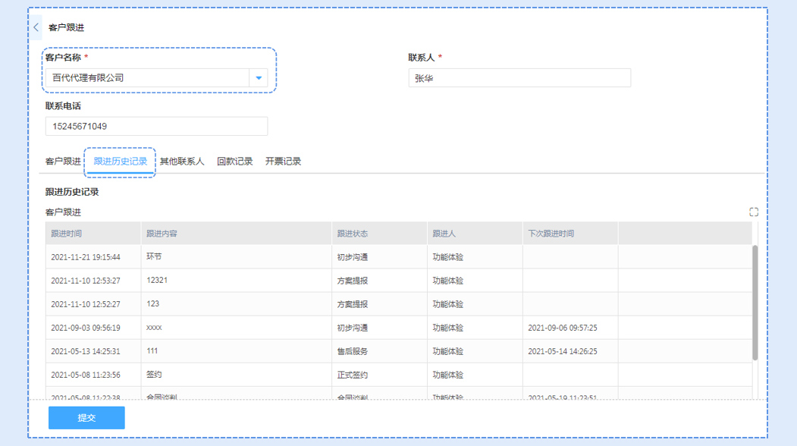Click the back arrow icon
The height and width of the screenshot is (446, 797).
tap(36, 27)
